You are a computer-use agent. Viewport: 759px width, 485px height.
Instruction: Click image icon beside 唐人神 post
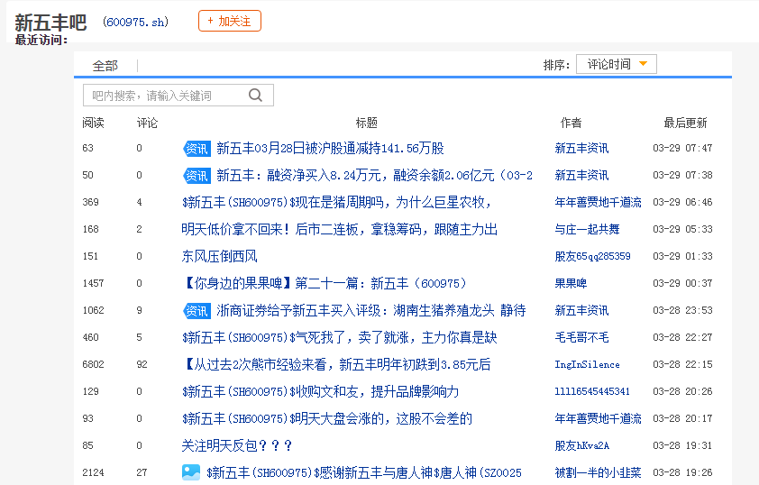pos(191,472)
